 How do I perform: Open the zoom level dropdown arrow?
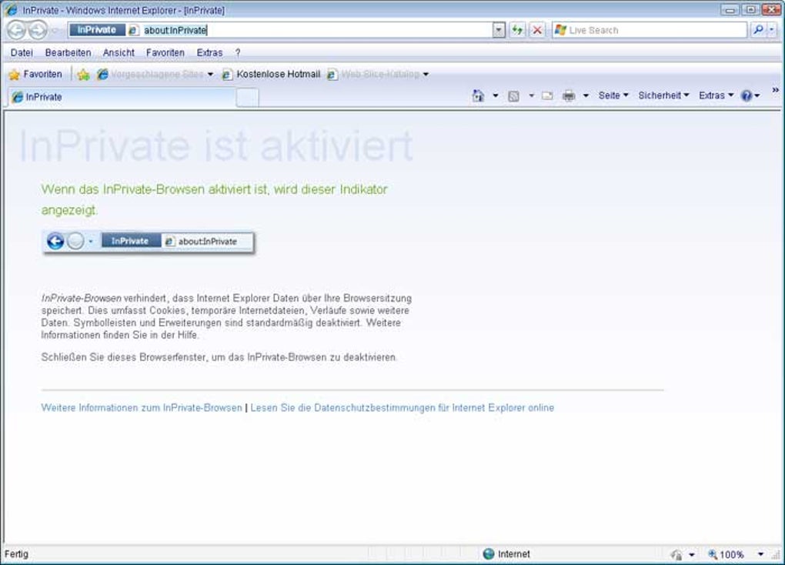click(x=760, y=554)
